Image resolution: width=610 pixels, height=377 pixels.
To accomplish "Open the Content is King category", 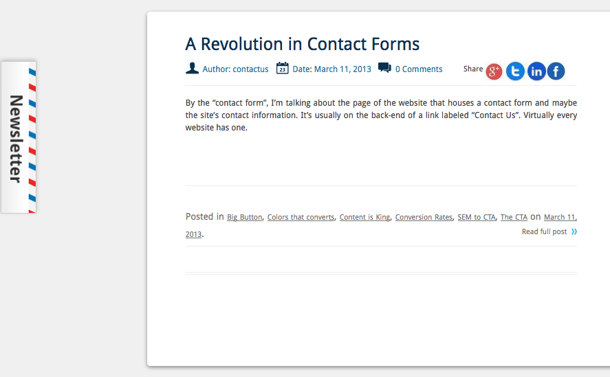I will coord(364,217).
